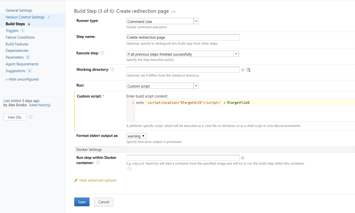Open checkout directory tree browser icon
This screenshot has height=213, width=355.
(x=248, y=70)
